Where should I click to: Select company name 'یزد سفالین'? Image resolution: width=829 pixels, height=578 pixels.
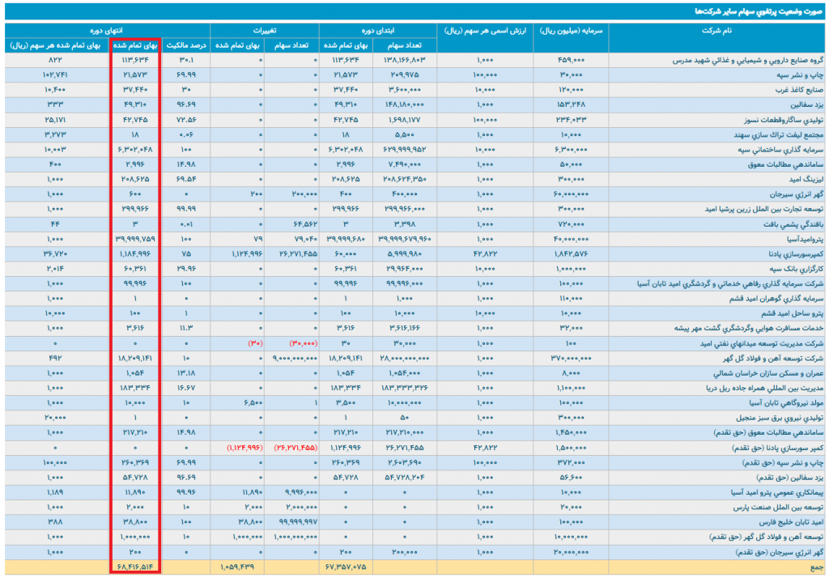tap(807, 104)
